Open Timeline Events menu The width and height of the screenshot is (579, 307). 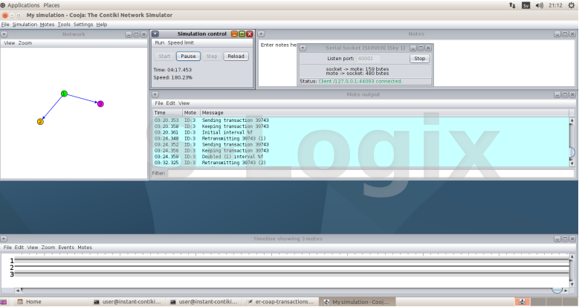click(x=66, y=248)
